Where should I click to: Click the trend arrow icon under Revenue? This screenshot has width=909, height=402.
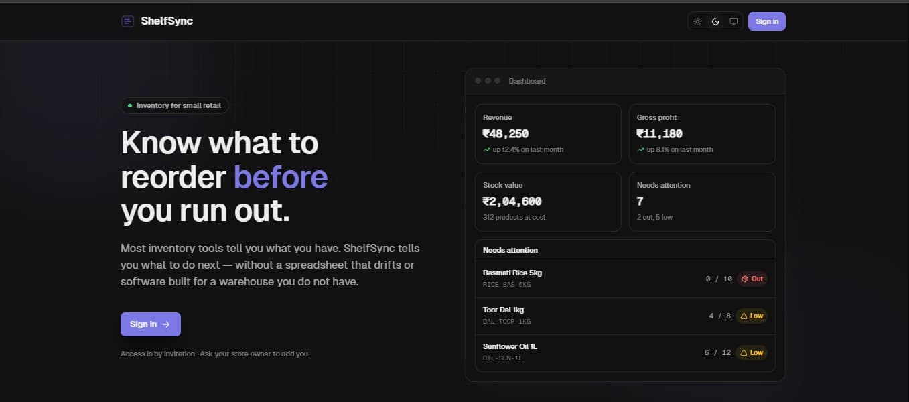coord(486,150)
